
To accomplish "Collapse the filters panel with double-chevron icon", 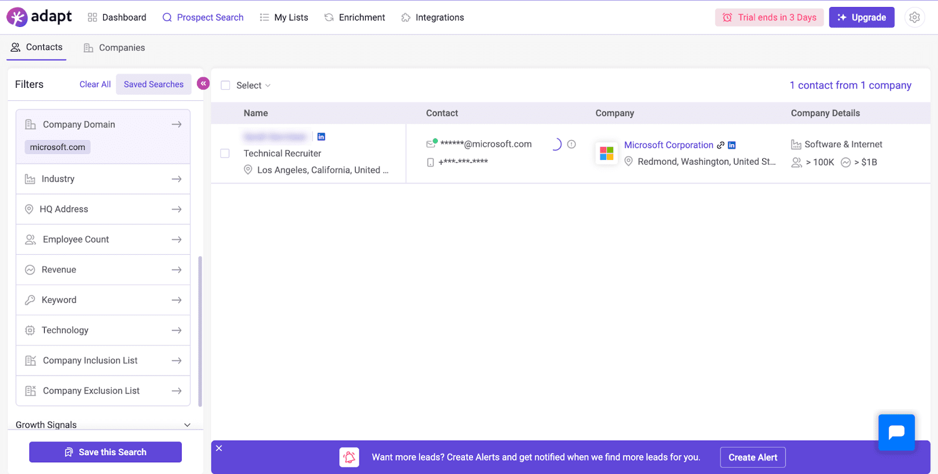I will tap(203, 84).
